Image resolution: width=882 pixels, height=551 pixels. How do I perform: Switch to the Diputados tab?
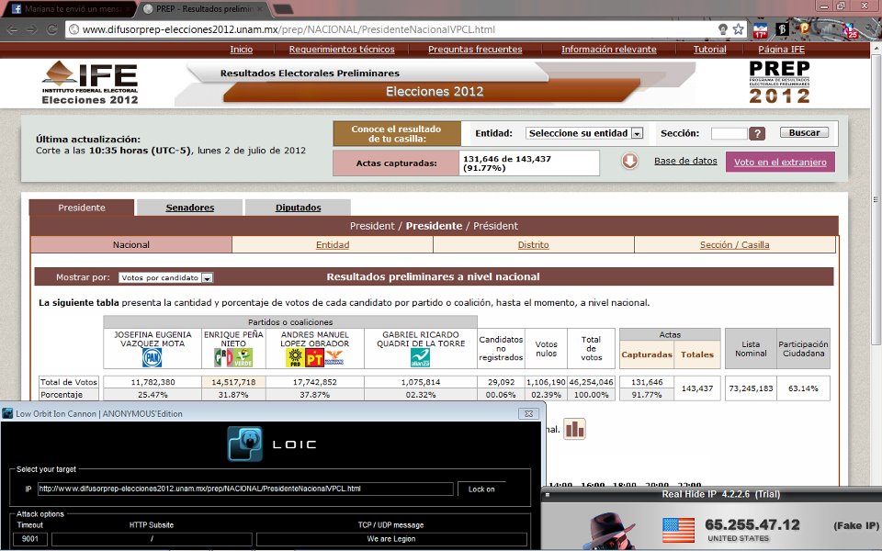click(299, 208)
